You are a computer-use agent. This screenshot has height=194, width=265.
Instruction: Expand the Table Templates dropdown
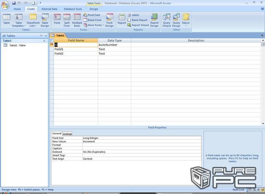[19, 20]
